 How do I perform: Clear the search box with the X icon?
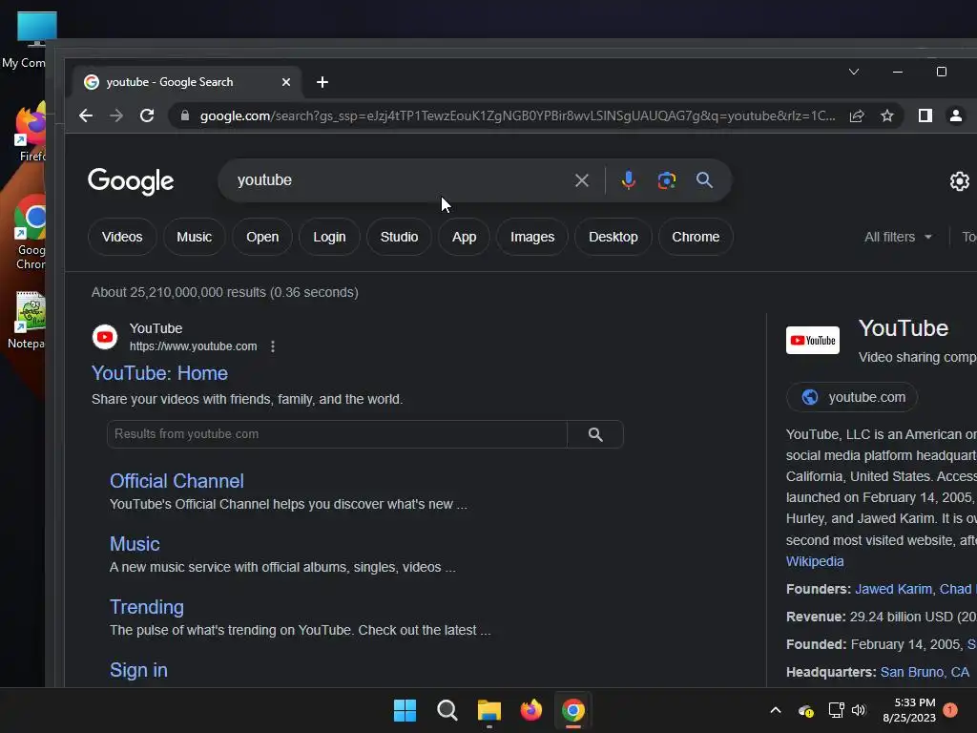tap(581, 180)
